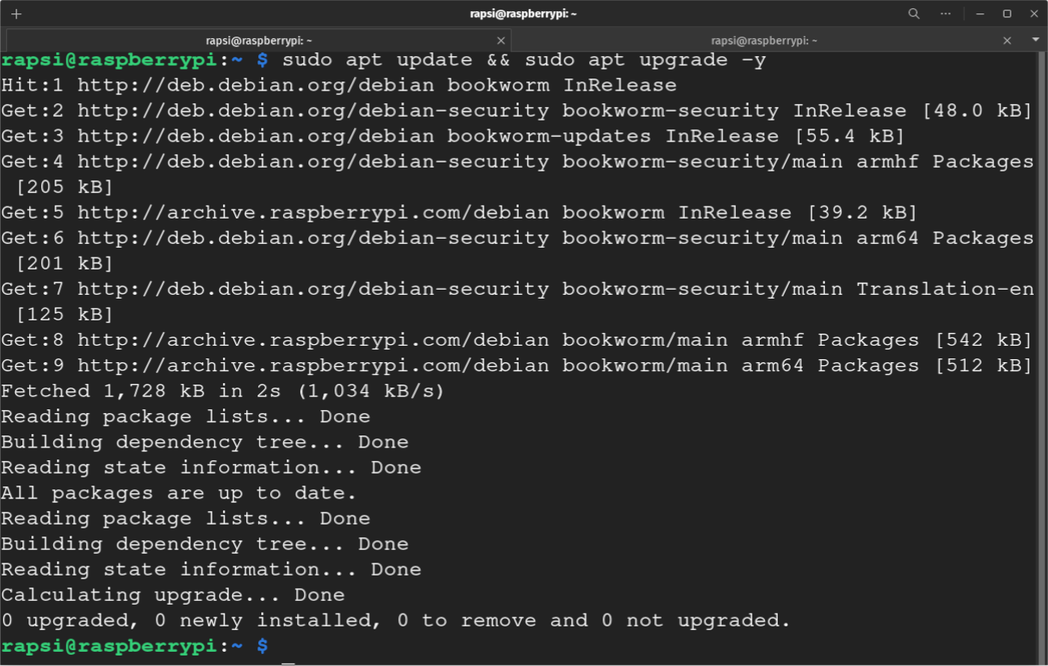Click the Get:8 bookworm/main armhf line
Image resolution: width=1048 pixels, height=666 pixels.
tap(517, 340)
